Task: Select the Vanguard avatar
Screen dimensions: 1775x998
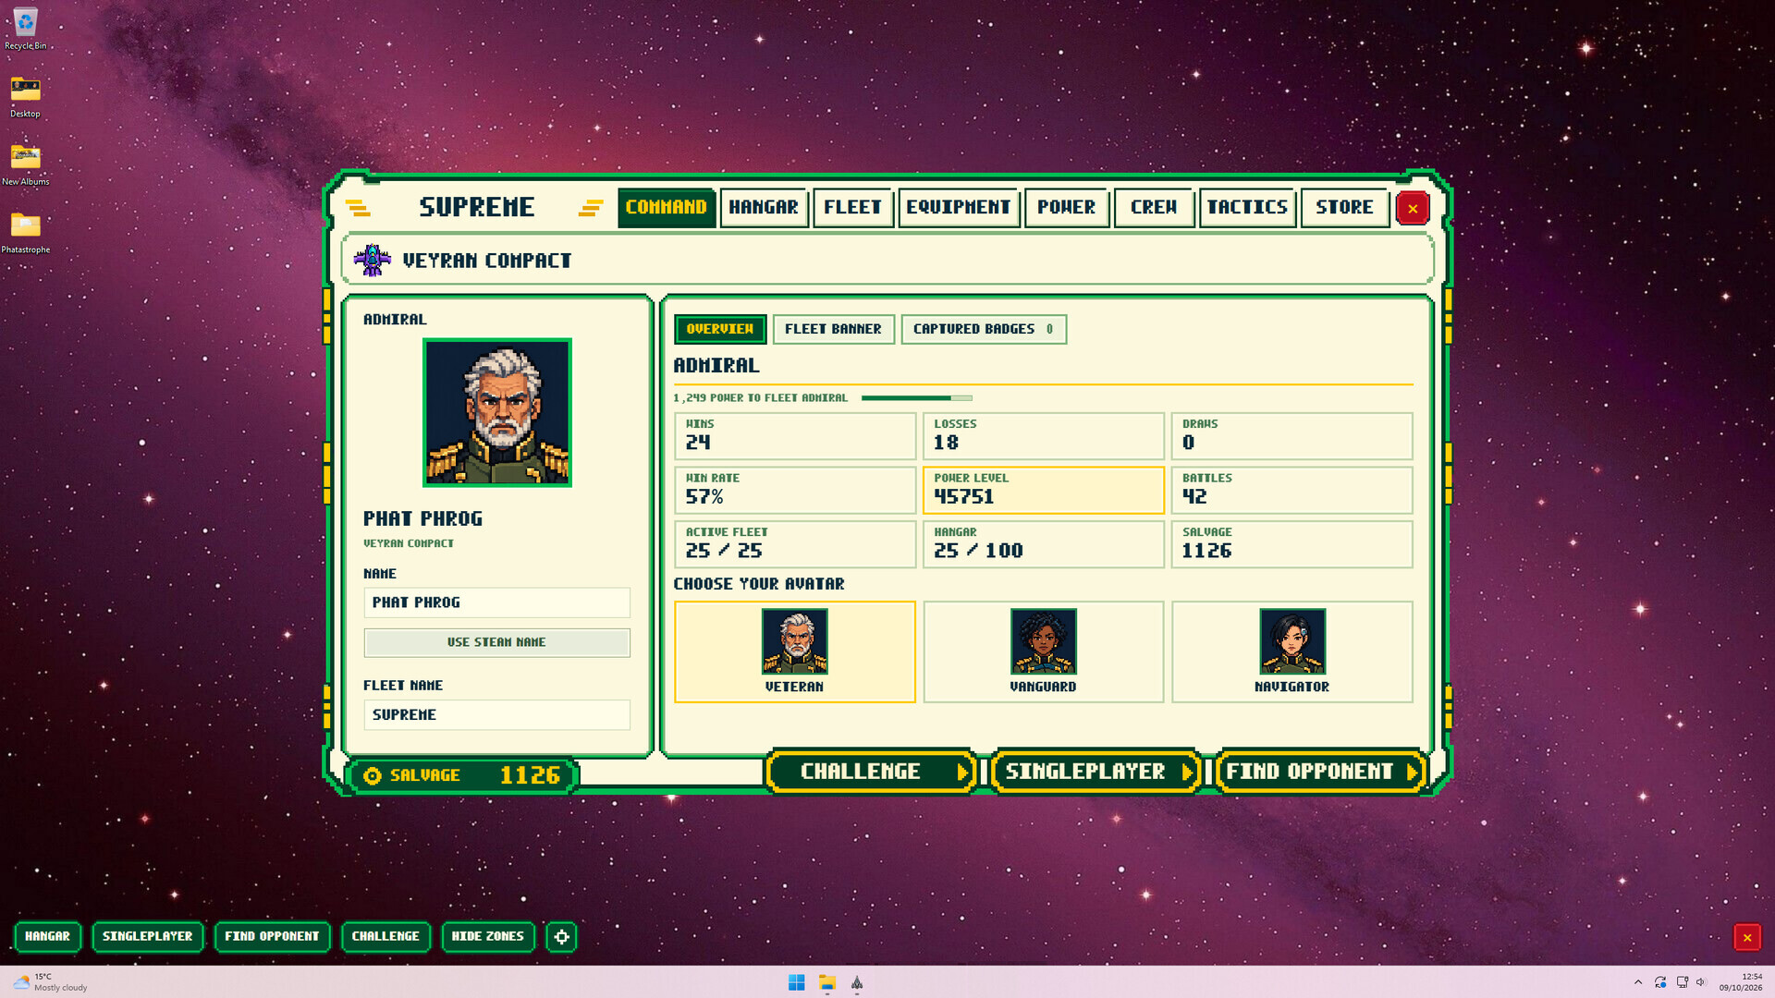Action: coord(1043,651)
